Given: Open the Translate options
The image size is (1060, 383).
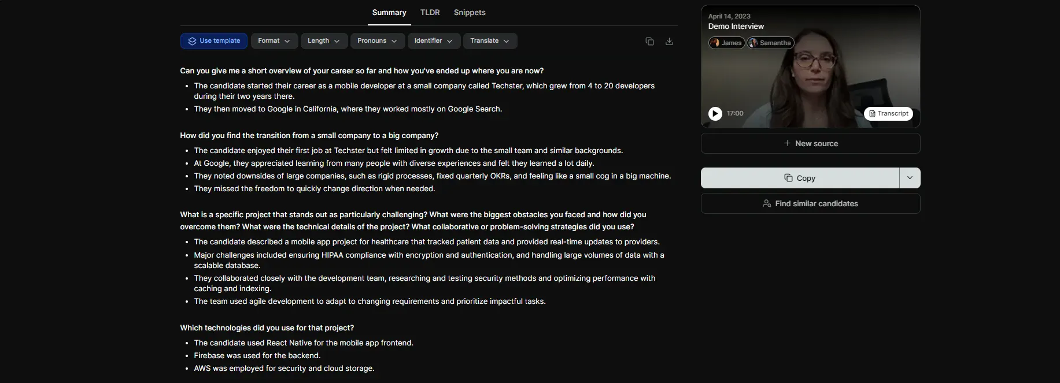Looking at the screenshot, I should (x=489, y=40).
